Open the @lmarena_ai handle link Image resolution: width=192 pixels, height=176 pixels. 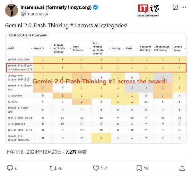(34, 14)
